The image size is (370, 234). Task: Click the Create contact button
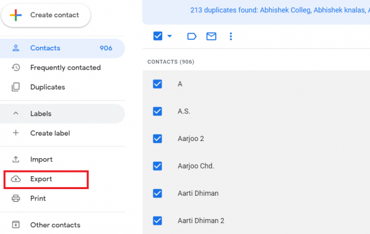[x=46, y=15]
